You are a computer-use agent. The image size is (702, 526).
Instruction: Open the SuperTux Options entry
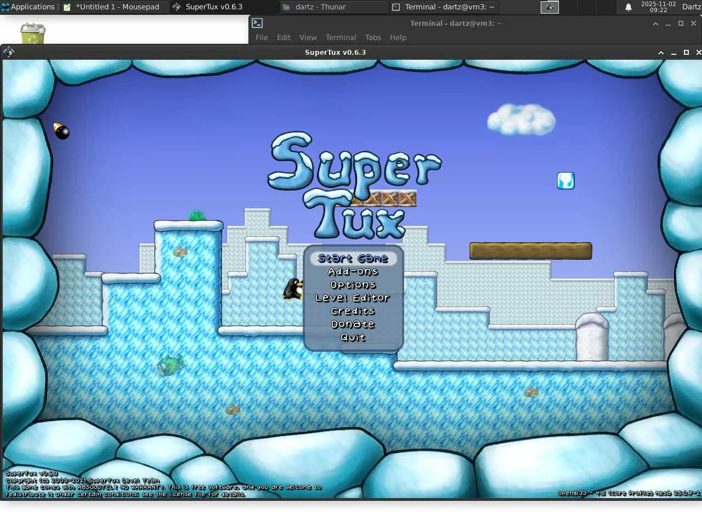pos(353,284)
